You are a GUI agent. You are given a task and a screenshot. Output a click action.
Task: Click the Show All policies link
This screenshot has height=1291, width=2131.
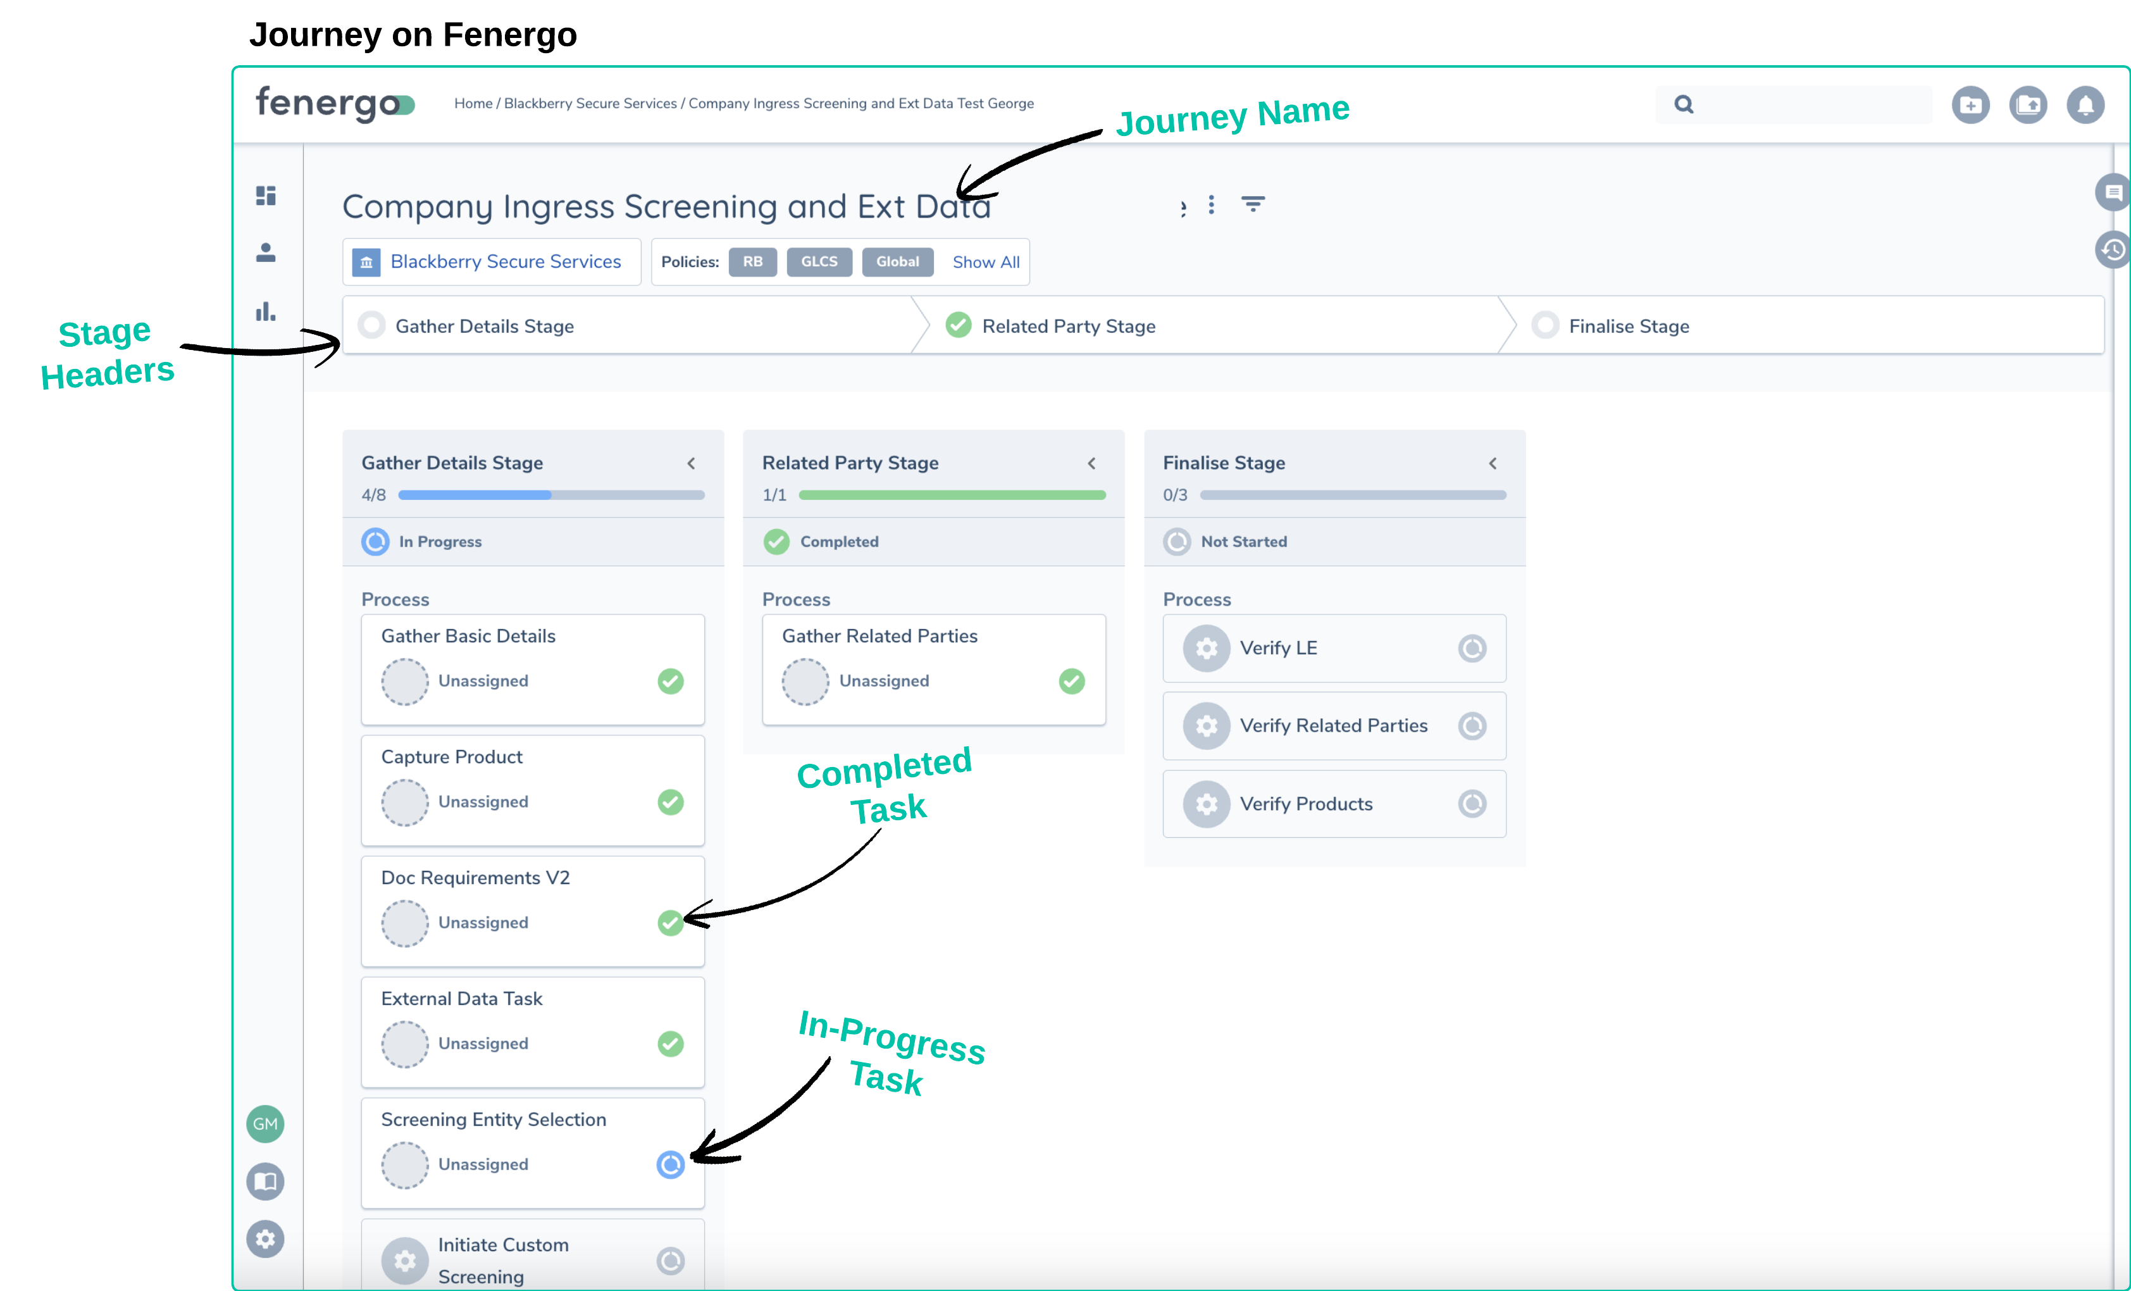click(x=985, y=262)
